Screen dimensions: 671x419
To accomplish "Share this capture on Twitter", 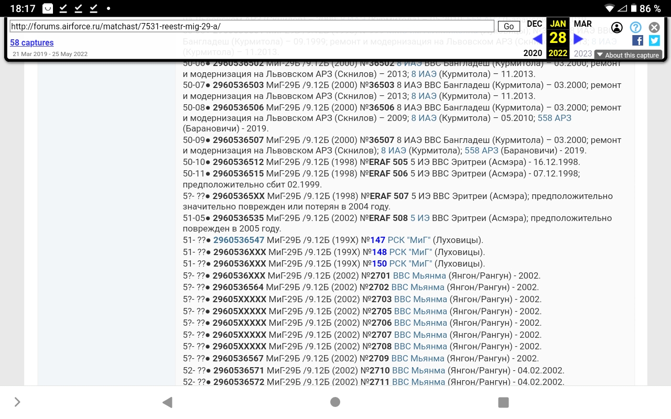I will 654,40.
